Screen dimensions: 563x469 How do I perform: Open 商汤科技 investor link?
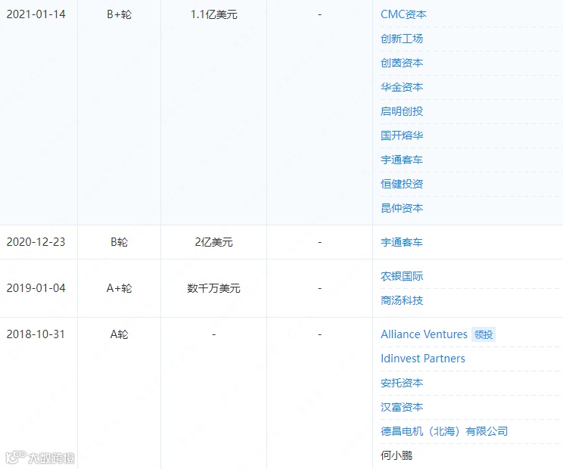click(401, 300)
